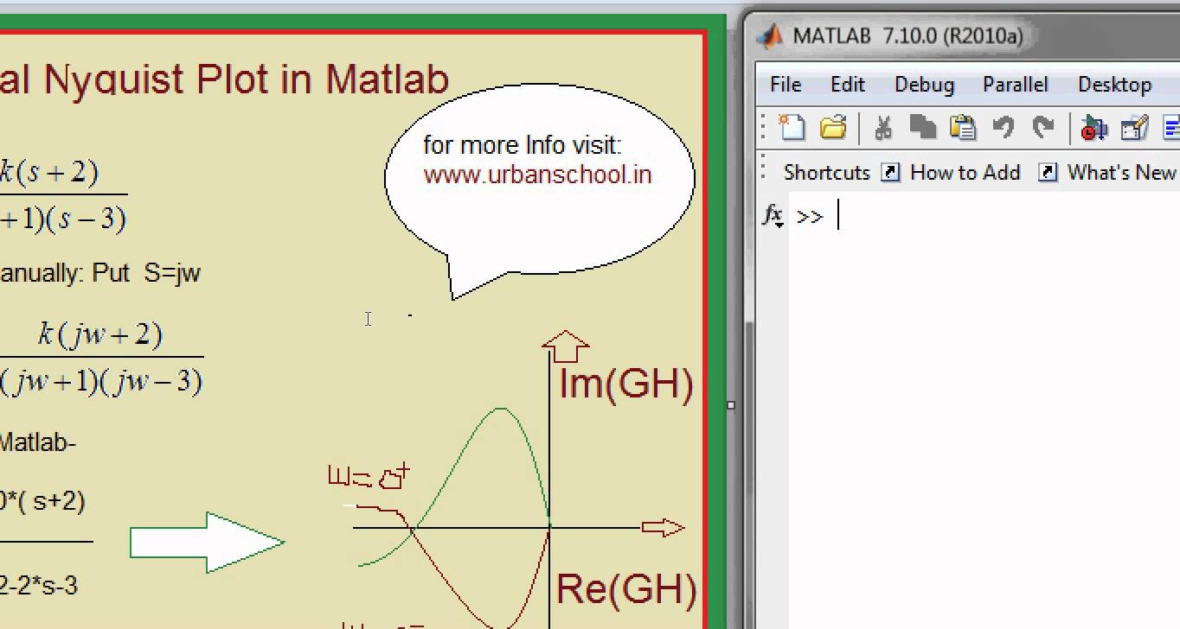Click the Redo arrow icon
1180x629 pixels.
click(1043, 128)
